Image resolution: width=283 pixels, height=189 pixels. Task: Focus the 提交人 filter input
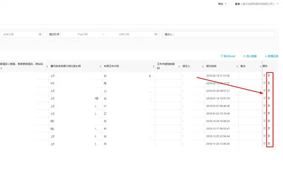pos(219,34)
